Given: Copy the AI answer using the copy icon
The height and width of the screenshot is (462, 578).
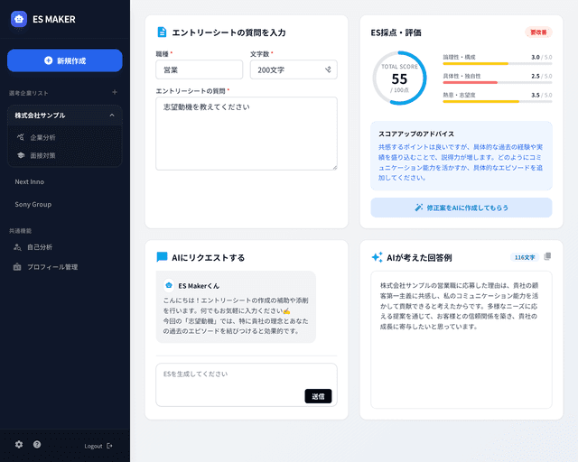Looking at the screenshot, I should (547, 256).
